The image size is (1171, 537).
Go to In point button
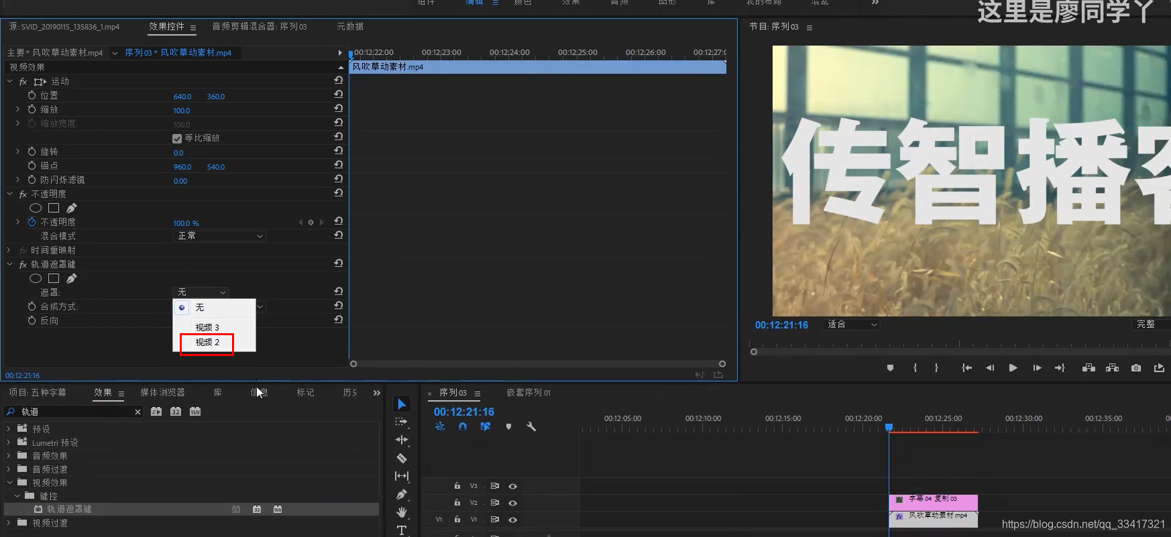(x=966, y=368)
